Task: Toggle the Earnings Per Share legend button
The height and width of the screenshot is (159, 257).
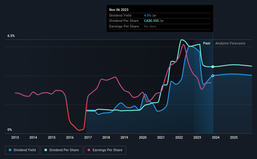Action: tap(105, 150)
